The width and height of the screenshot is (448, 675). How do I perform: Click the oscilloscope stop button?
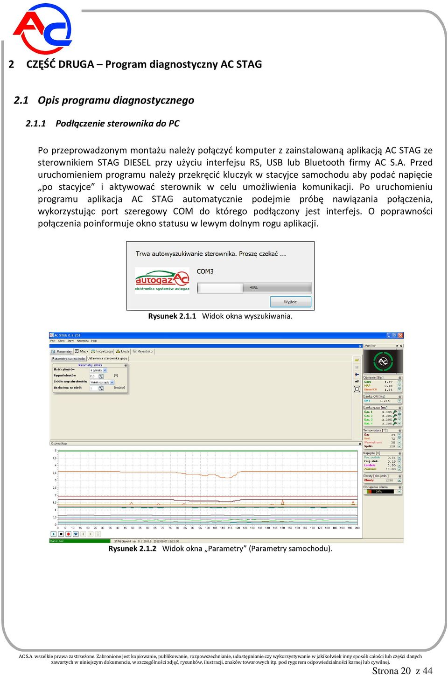(61, 534)
